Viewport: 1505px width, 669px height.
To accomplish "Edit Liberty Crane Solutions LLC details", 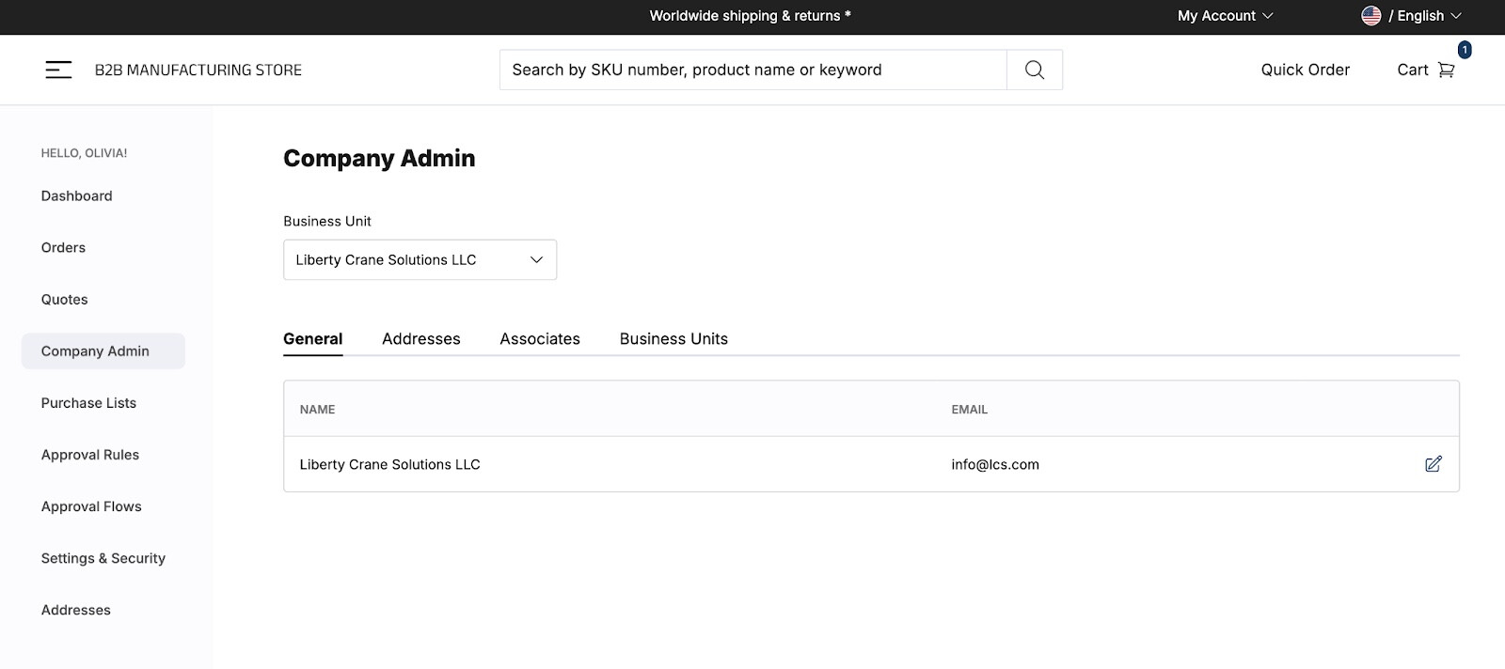I will tap(1433, 464).
